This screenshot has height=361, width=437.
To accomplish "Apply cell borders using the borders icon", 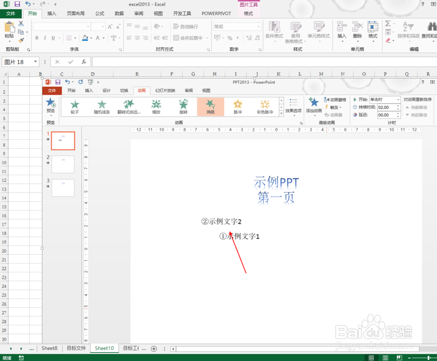I will 69,38.
